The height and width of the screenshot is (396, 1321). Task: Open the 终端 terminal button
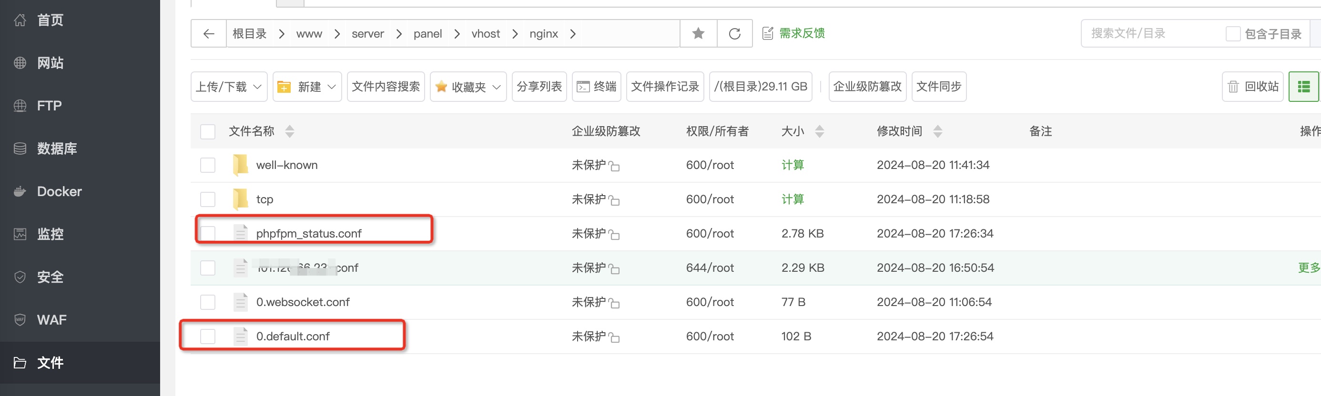[596, 87]
